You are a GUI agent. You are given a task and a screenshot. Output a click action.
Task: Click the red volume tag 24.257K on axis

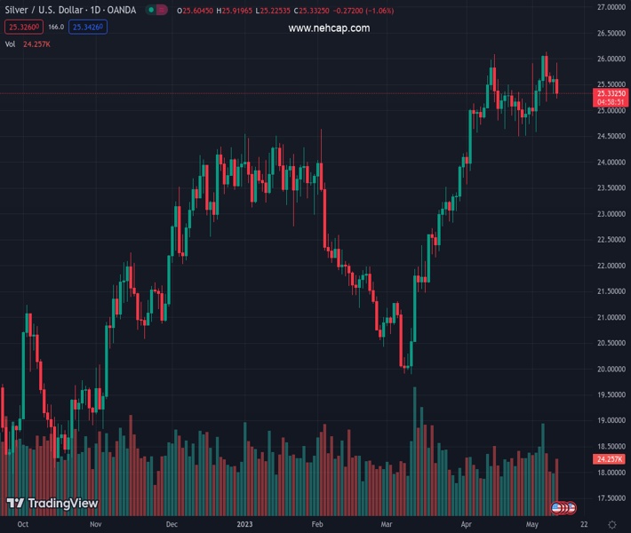(608, 459)
